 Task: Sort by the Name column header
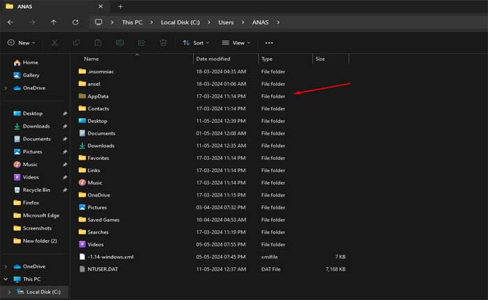[91, 59]
